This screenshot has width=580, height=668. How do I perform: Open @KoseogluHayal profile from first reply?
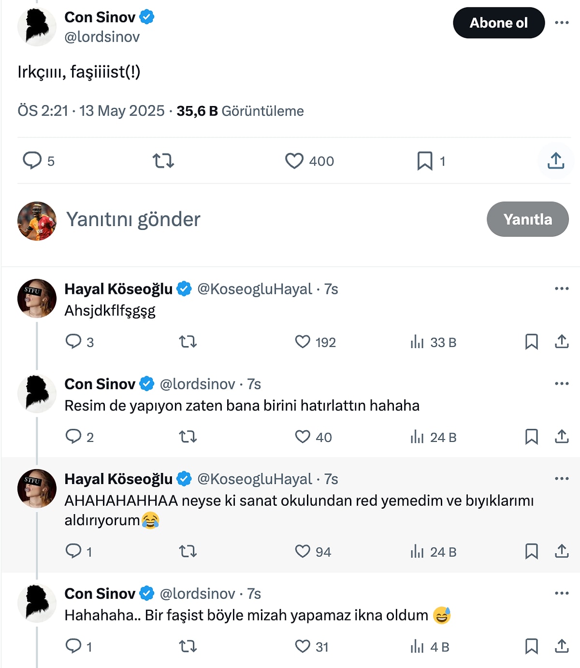[x=255, y=289]
